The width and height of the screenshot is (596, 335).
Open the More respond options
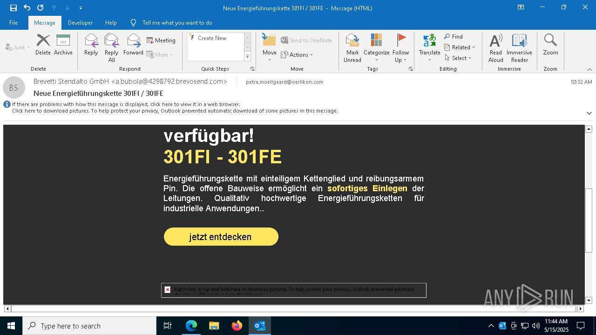click(160, 54)
